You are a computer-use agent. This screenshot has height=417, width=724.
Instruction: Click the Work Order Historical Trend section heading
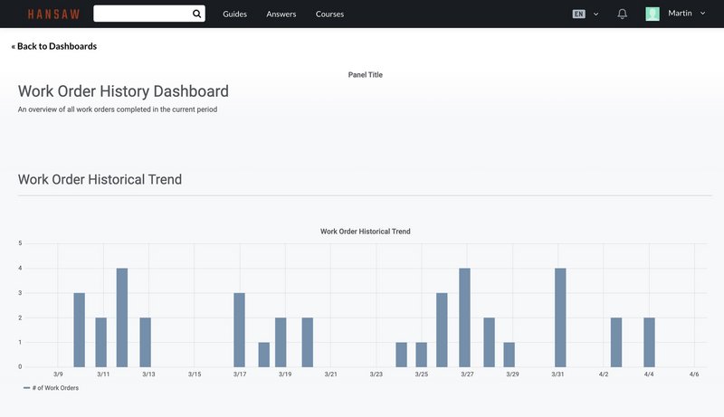pyautogui.click(x=100, y=179)
